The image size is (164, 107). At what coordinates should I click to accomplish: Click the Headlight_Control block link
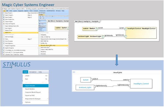point(141,84)
